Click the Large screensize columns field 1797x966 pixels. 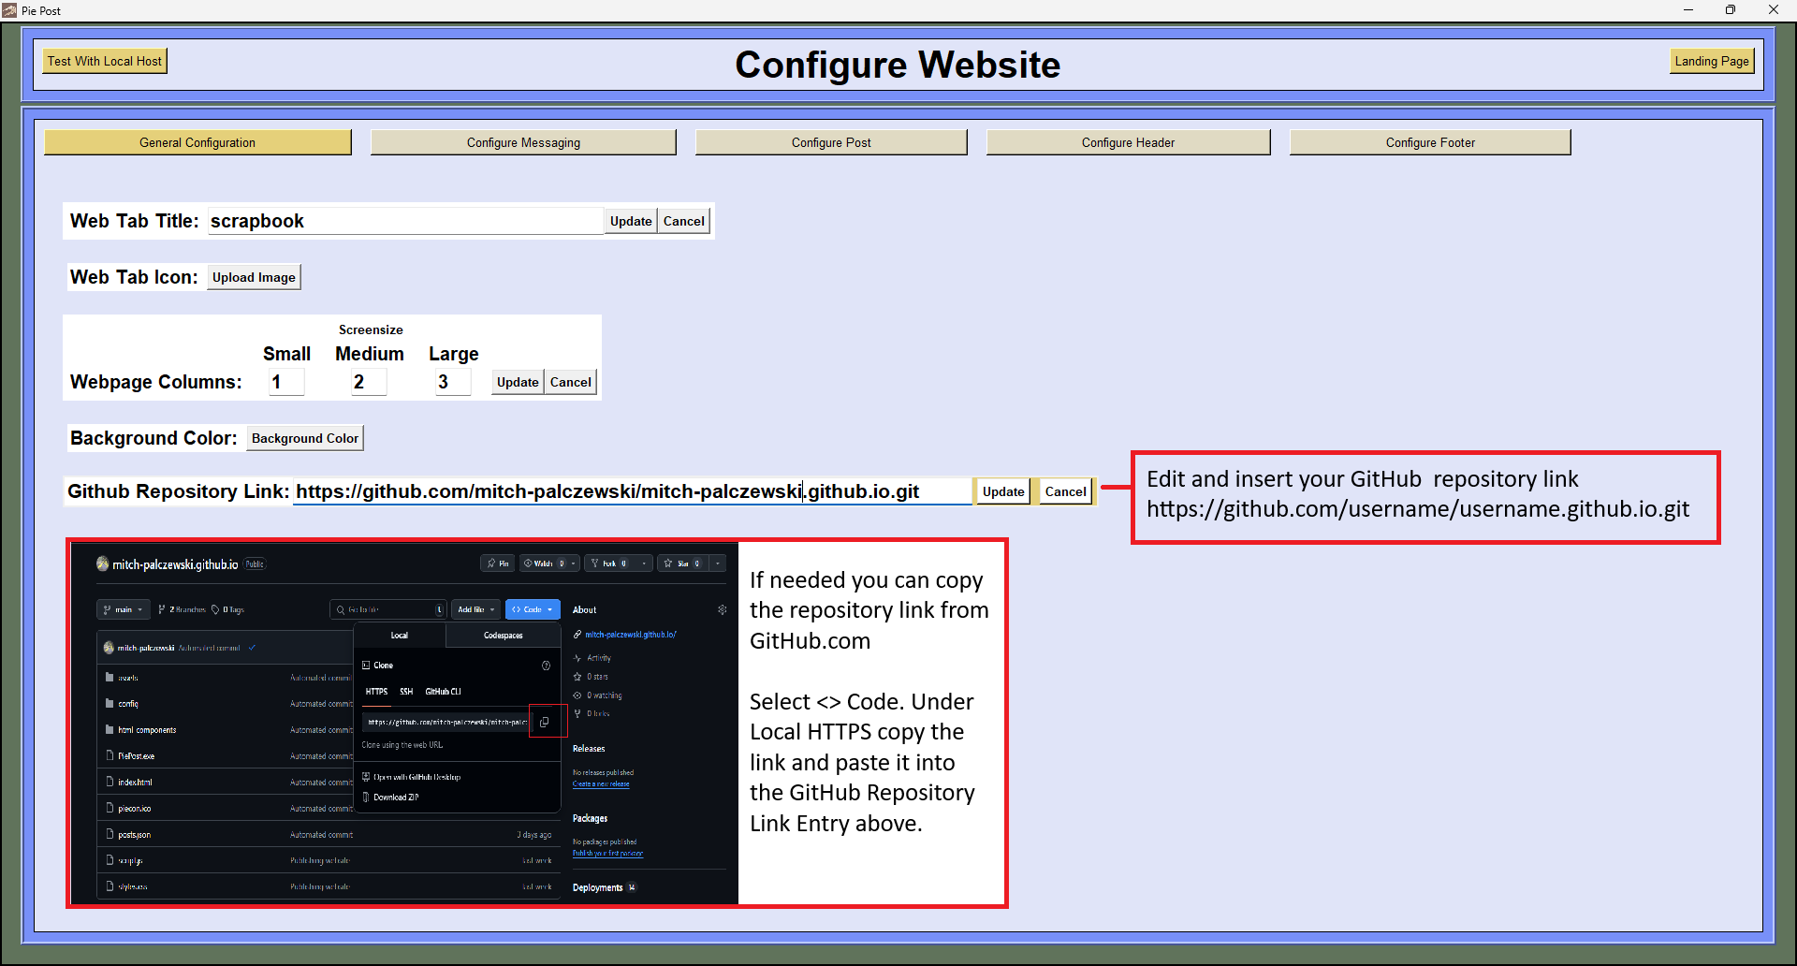(453, 382)
